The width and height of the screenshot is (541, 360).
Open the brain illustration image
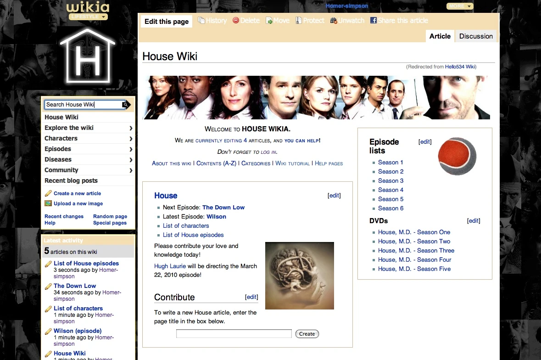pos(300,276)
